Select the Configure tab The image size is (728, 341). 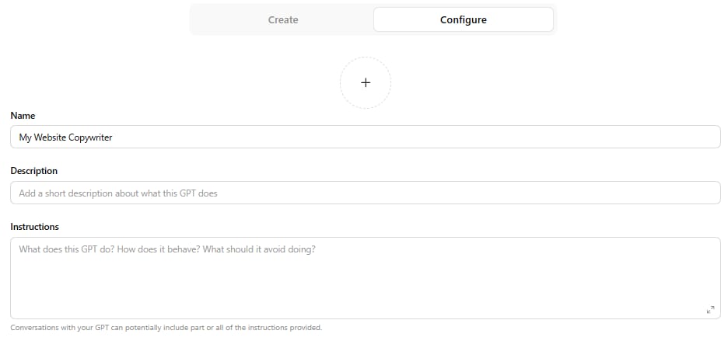463,20
